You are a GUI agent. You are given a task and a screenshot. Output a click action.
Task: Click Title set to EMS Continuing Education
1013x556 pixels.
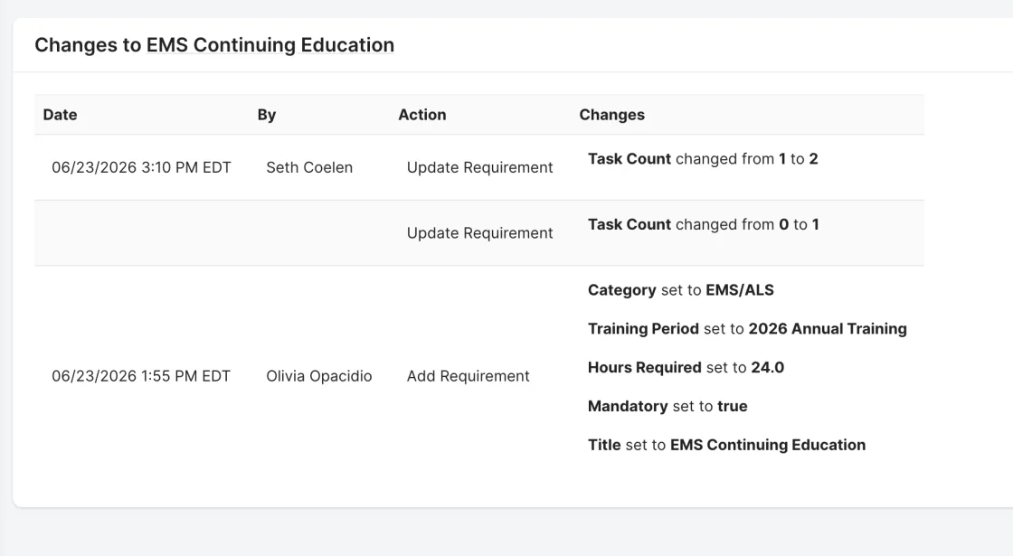[x=727, y=445]
